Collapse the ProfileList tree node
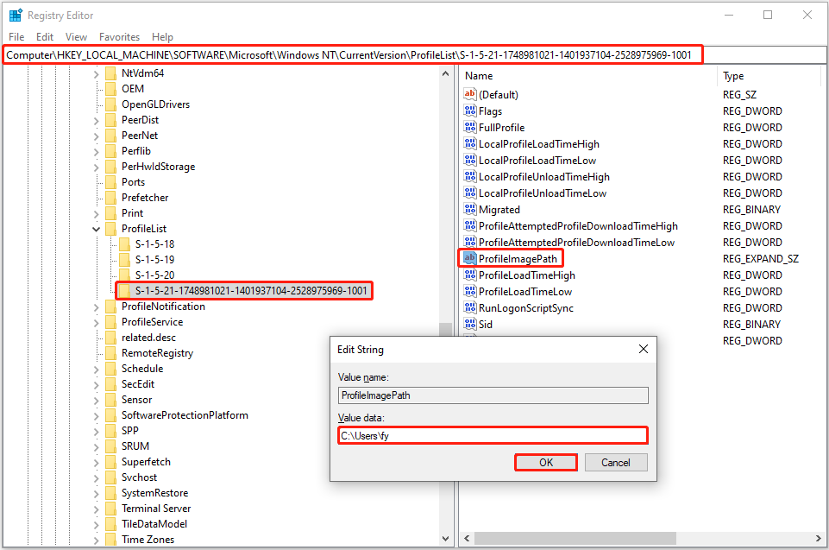 coord(97,229)
